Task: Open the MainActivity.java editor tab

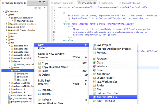Action: click(130, 3)
